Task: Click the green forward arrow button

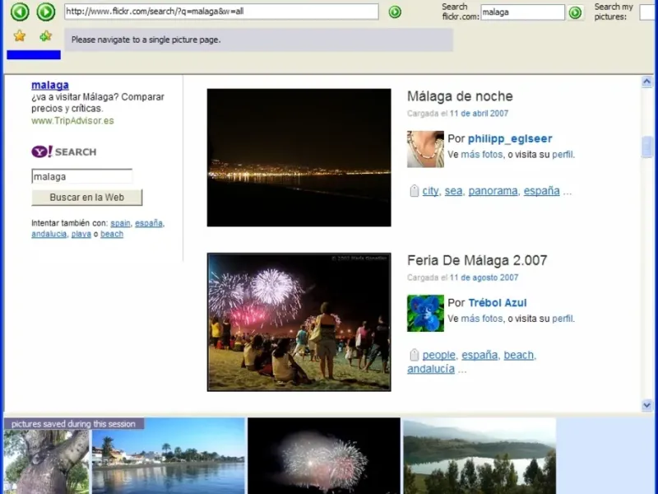Action: tap(46, 12)
